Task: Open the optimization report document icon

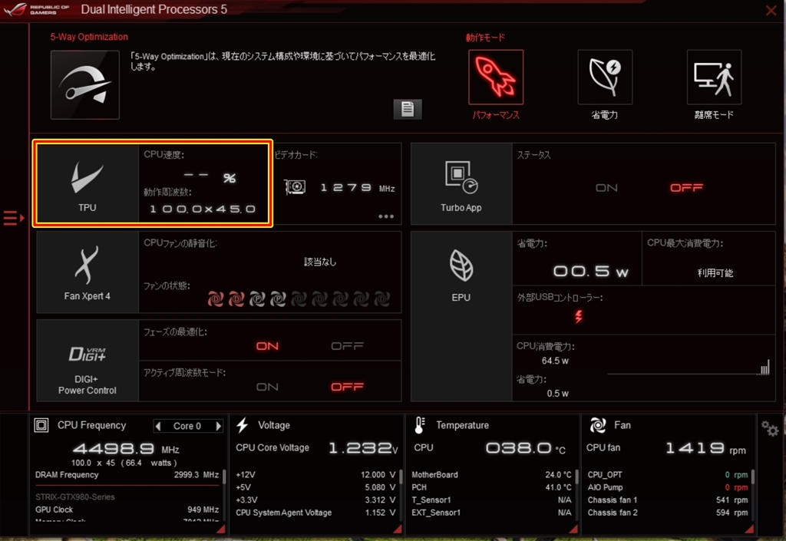Action: click(408, 109)
